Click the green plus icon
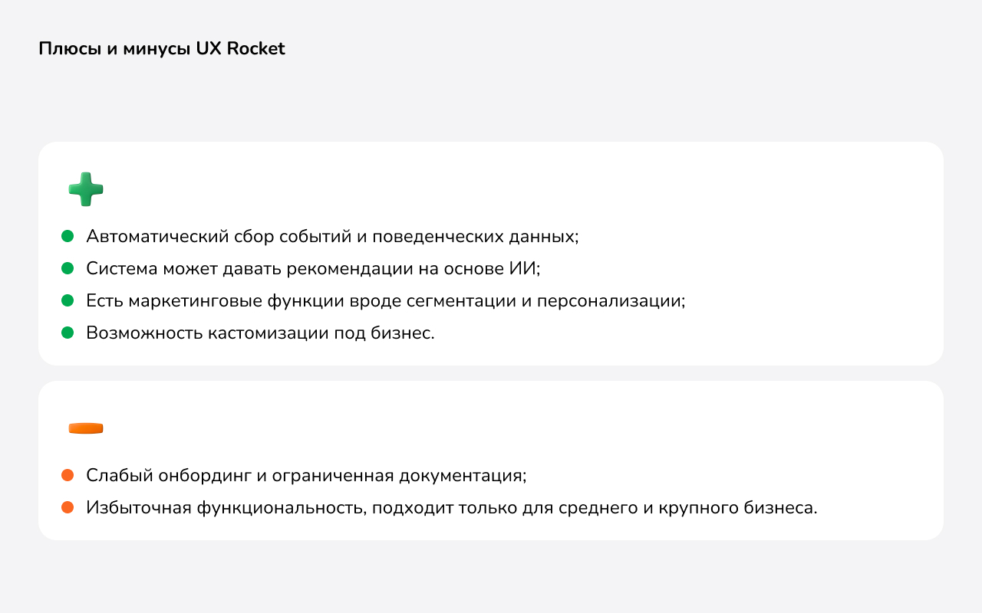 pyautogui.click(x=86, y=189)
